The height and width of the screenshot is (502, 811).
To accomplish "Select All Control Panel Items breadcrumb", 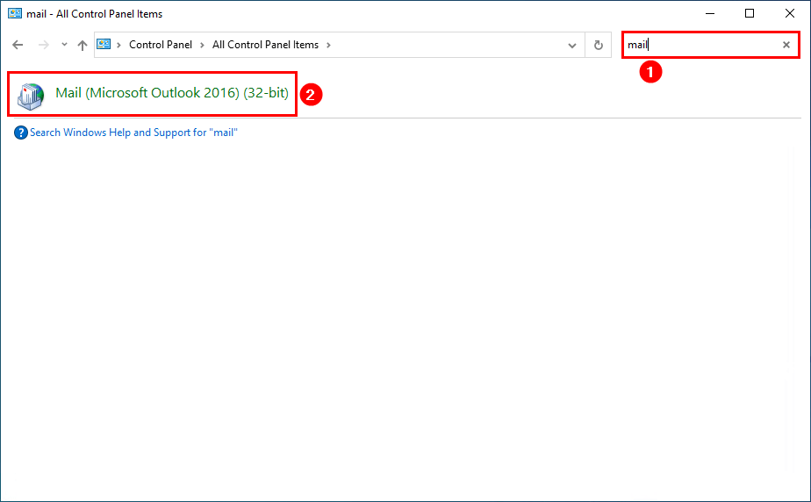I will [x=265, y=45].
